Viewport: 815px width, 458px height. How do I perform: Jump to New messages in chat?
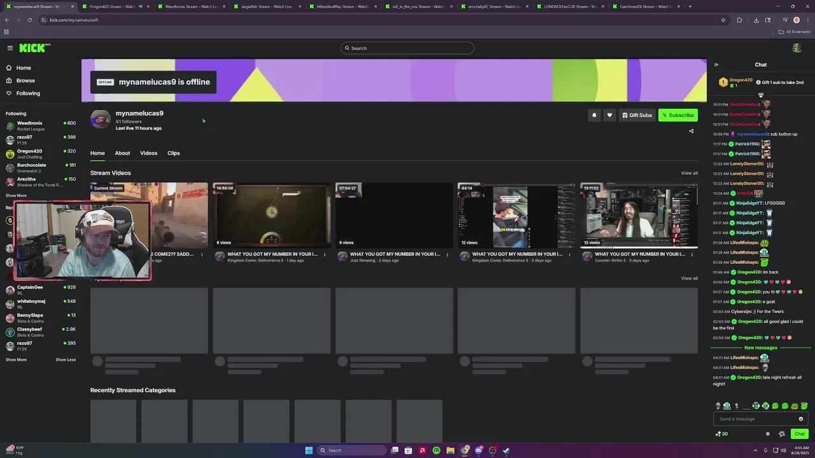tap(761, 348)
